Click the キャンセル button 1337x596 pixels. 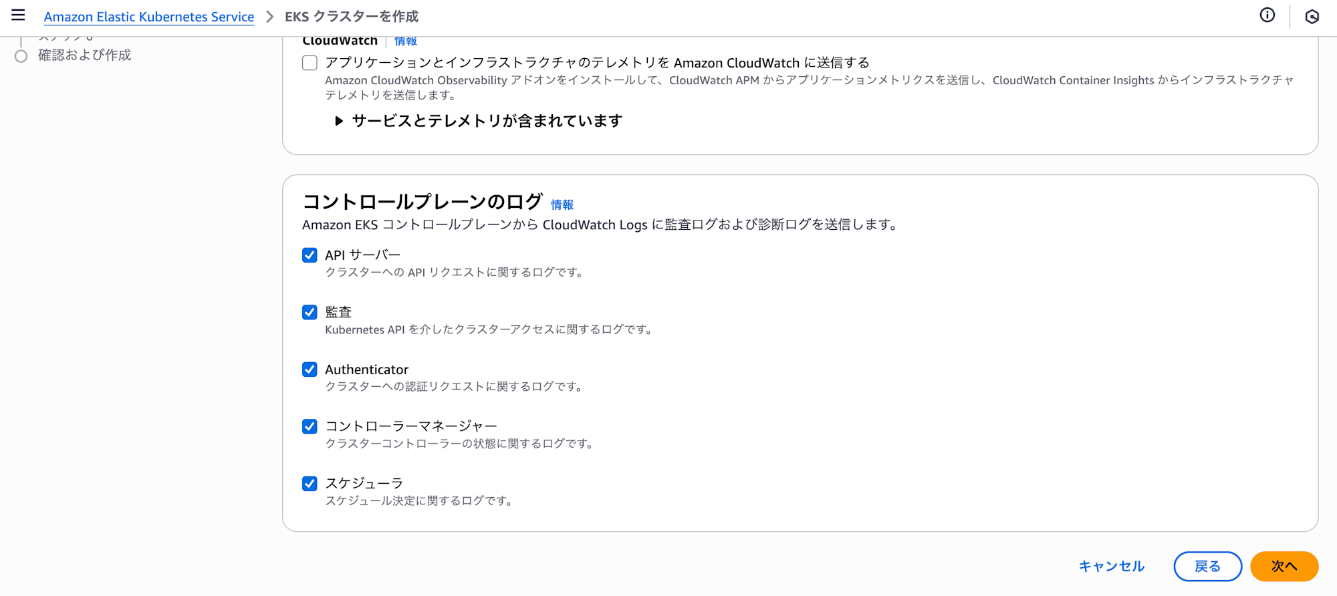click(x=1111, y=567)
